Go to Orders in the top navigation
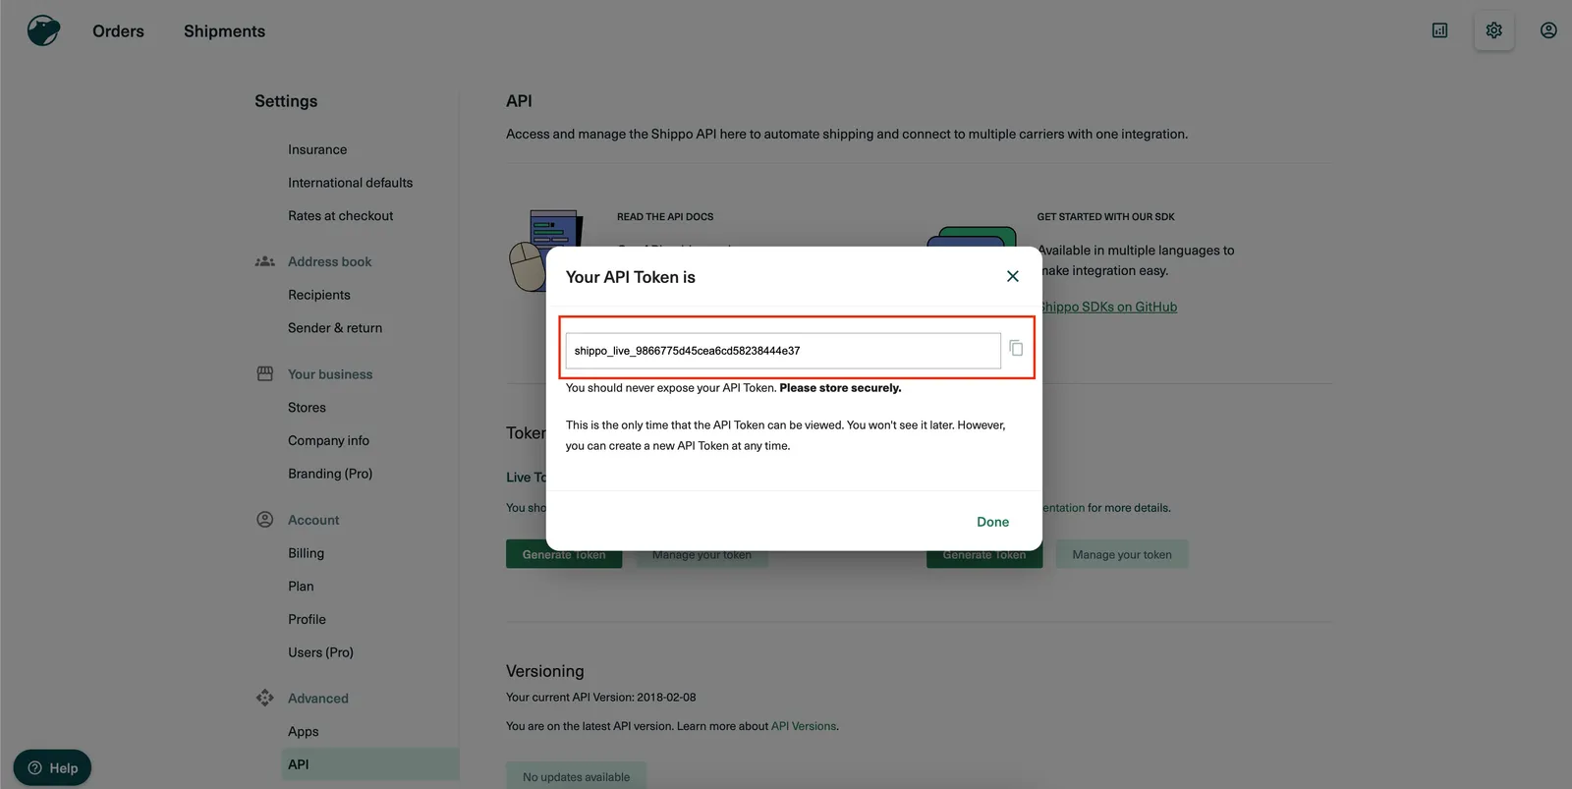Screen dimensions: 1572x789 coord(118,31)
